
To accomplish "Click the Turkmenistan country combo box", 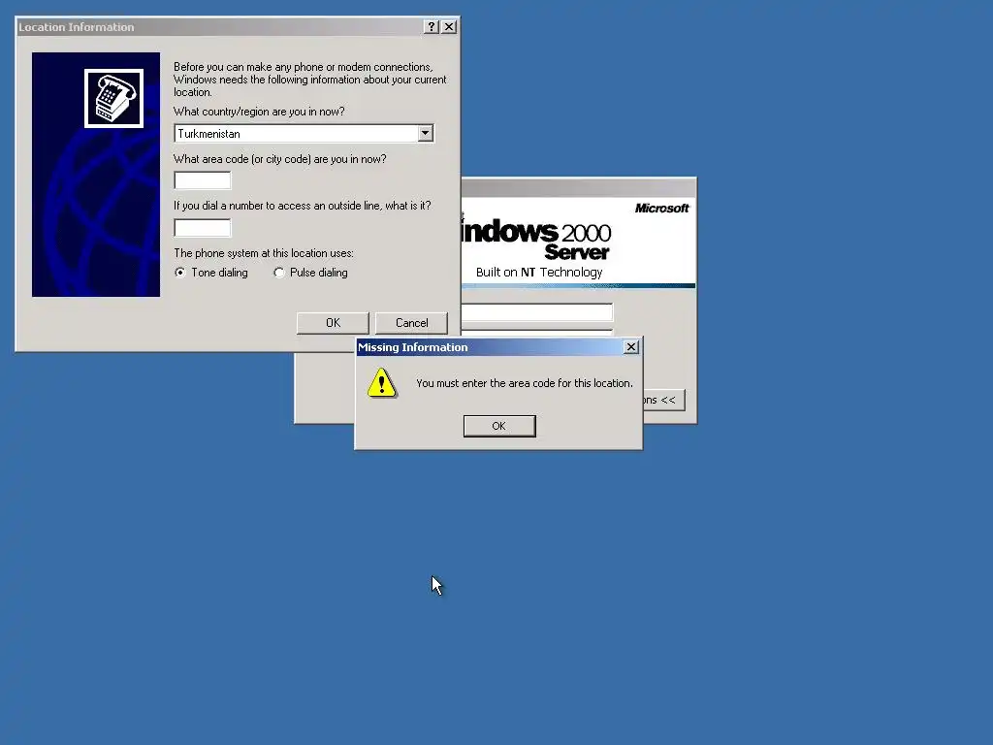I will point(304,134).
